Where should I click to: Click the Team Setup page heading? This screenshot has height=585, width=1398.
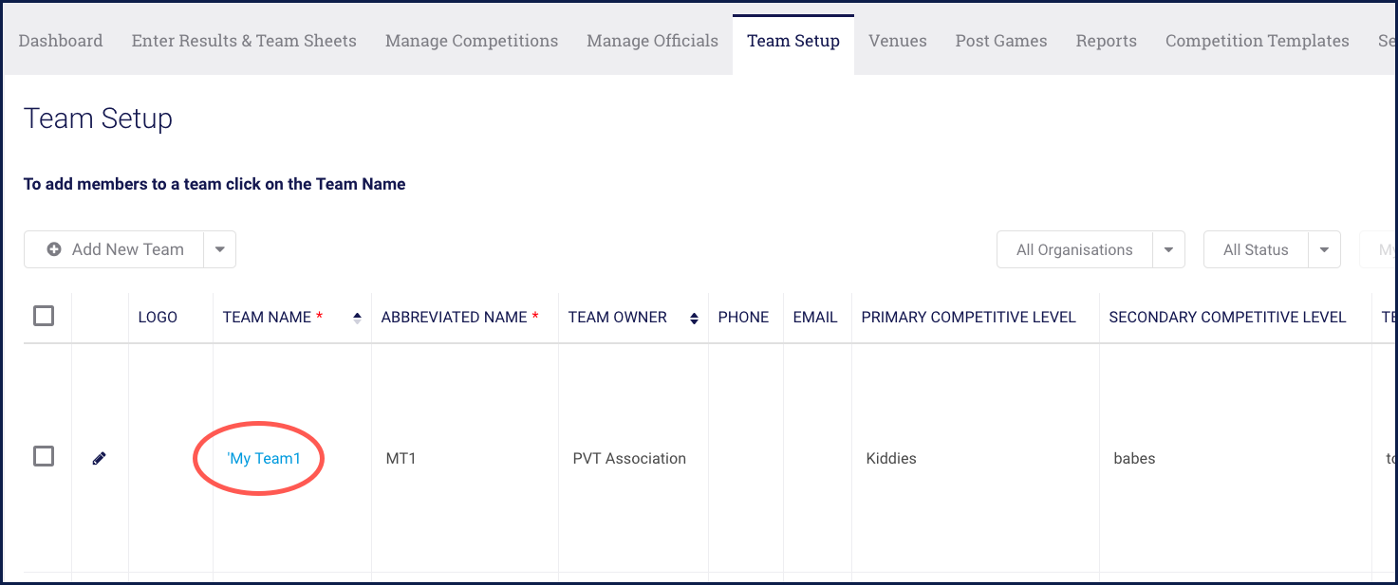click(x=98, y=119)
